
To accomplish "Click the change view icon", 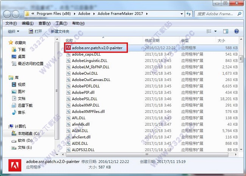I will [x=209, y=31].
